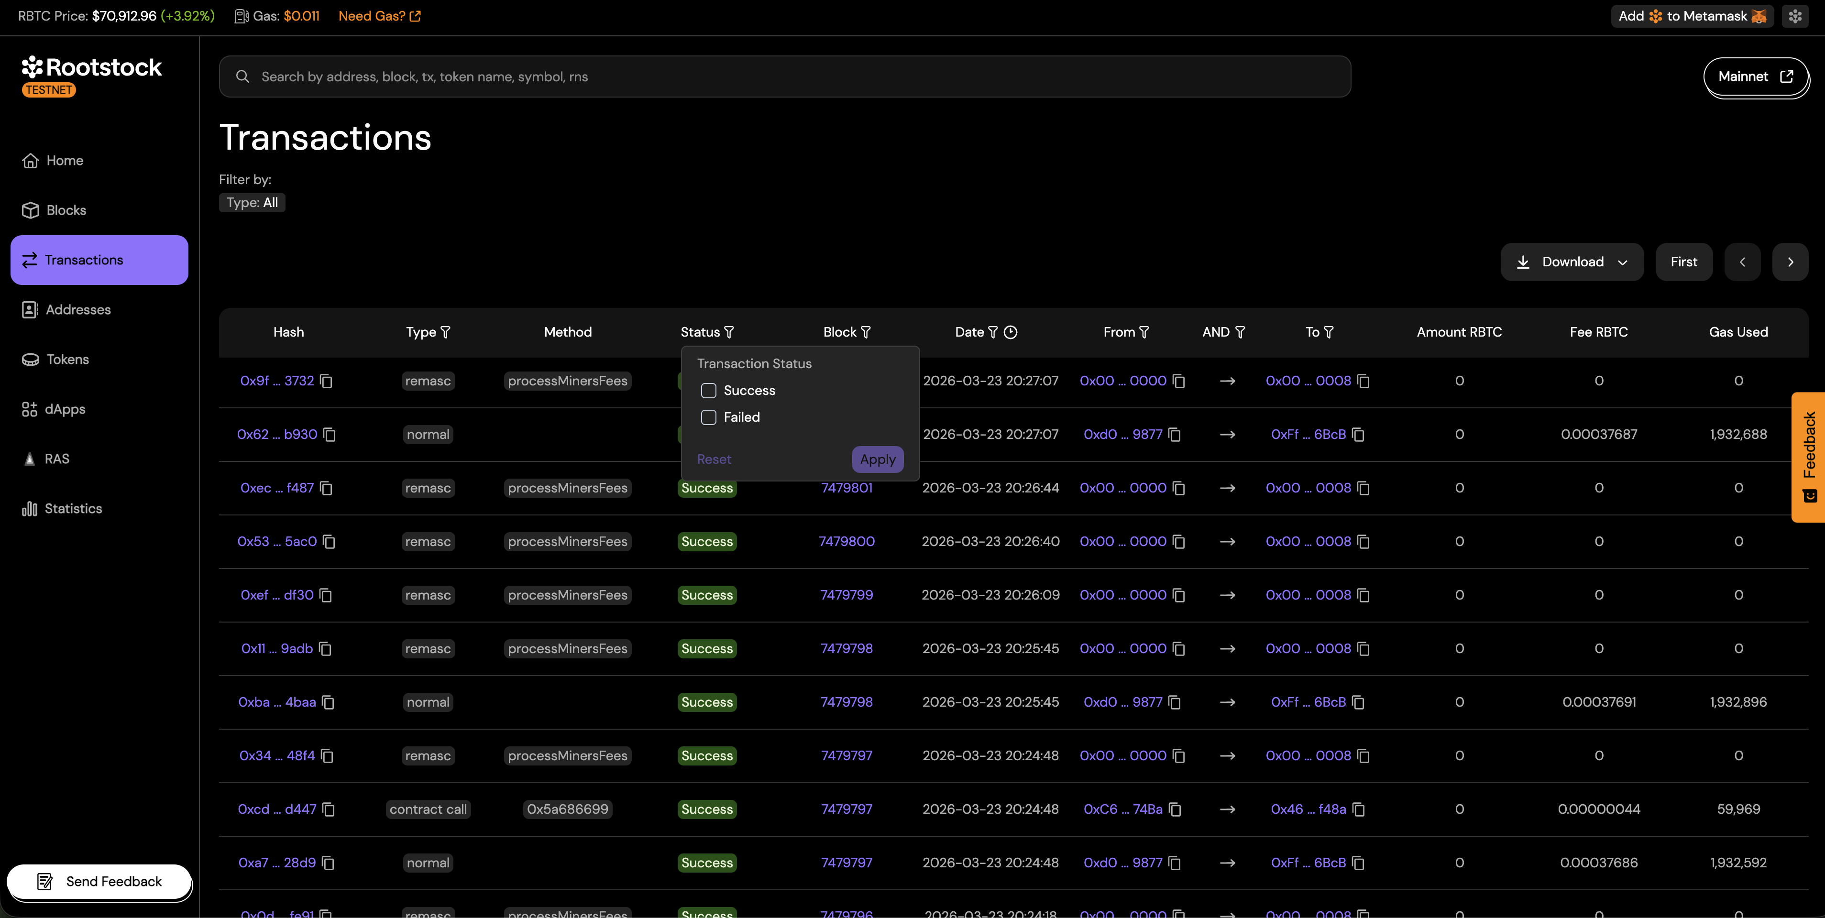Expand the Download format dropdown
Viewport: 1825px width, 918px height.
click(x=1623, y=262)
